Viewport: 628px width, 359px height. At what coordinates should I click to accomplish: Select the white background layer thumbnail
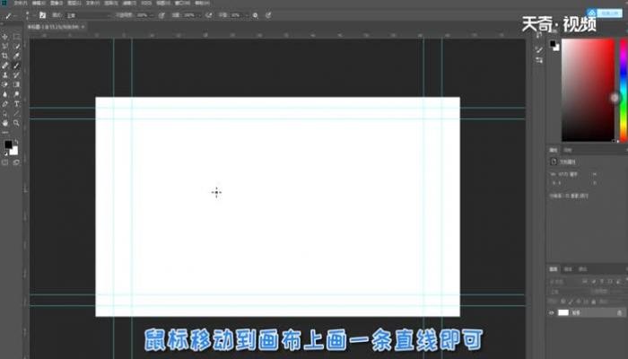[x=563, y=312]
